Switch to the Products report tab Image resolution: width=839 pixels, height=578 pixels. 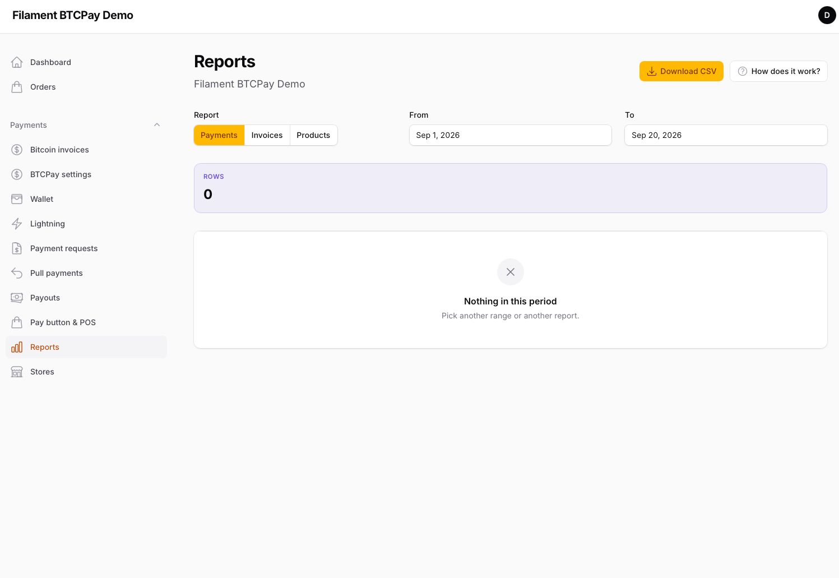(313, 135)
